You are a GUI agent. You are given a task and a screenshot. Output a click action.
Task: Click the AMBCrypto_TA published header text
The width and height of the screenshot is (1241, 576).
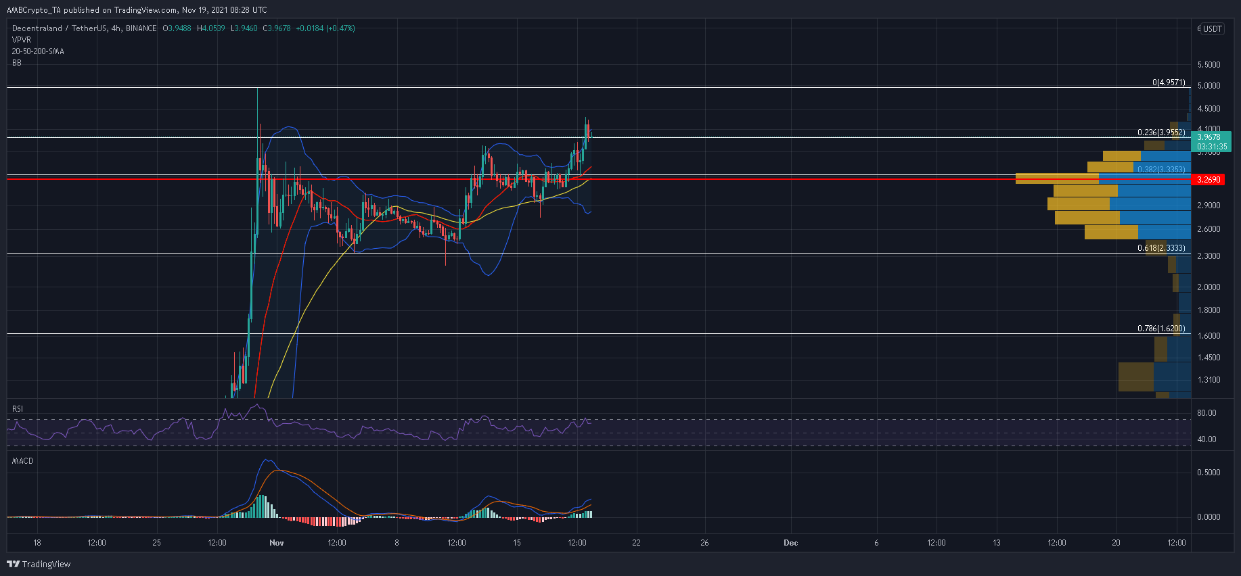click(137, 10)
